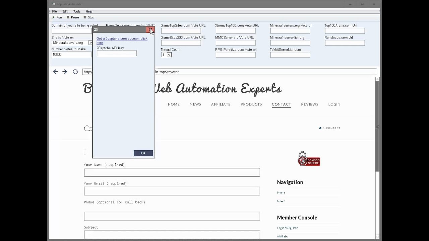Click the Minecraftservers.org Vote url field
The width and height of the screenshot is (429, 241).
(x=290, y=31)
